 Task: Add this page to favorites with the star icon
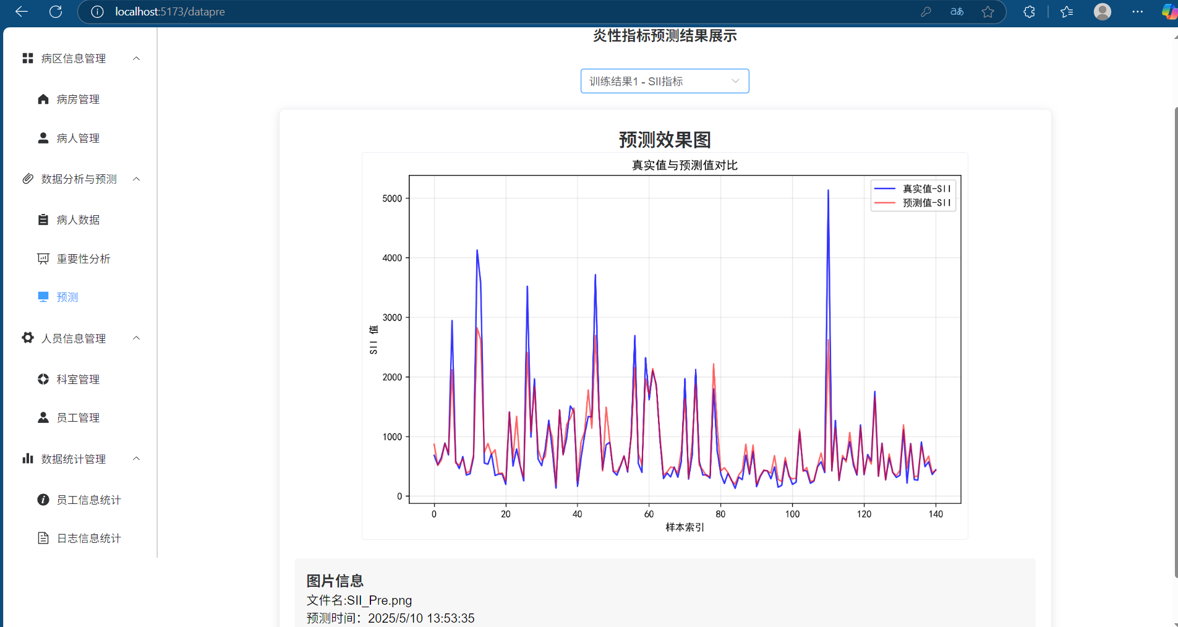(x=988, y=12)
